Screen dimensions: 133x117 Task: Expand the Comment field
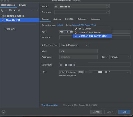107,12
